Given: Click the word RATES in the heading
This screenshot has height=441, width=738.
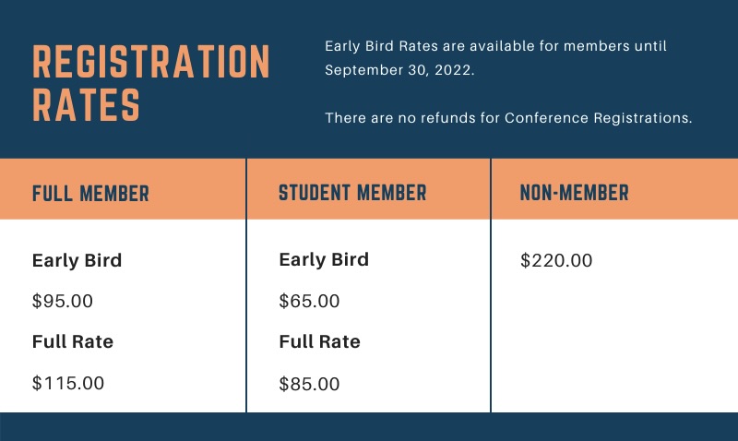Looking at the screenshot, I should click(86, 105).
